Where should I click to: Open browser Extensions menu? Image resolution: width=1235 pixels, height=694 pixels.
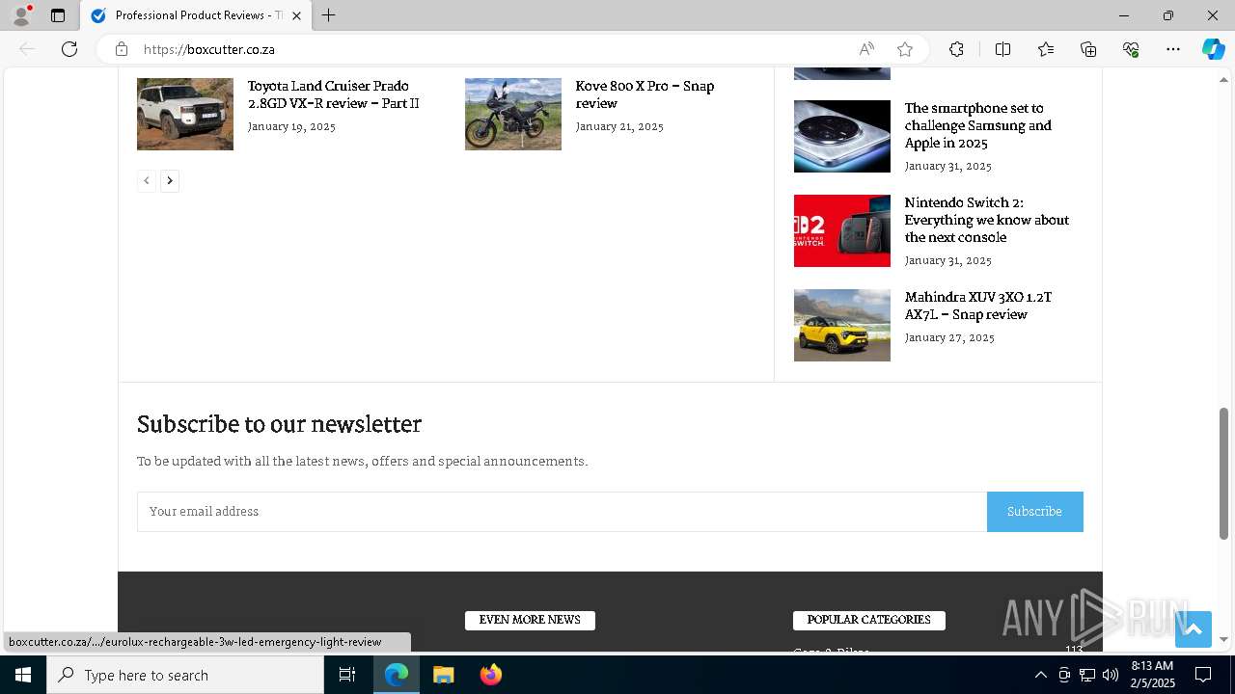(x=956, y=49)
